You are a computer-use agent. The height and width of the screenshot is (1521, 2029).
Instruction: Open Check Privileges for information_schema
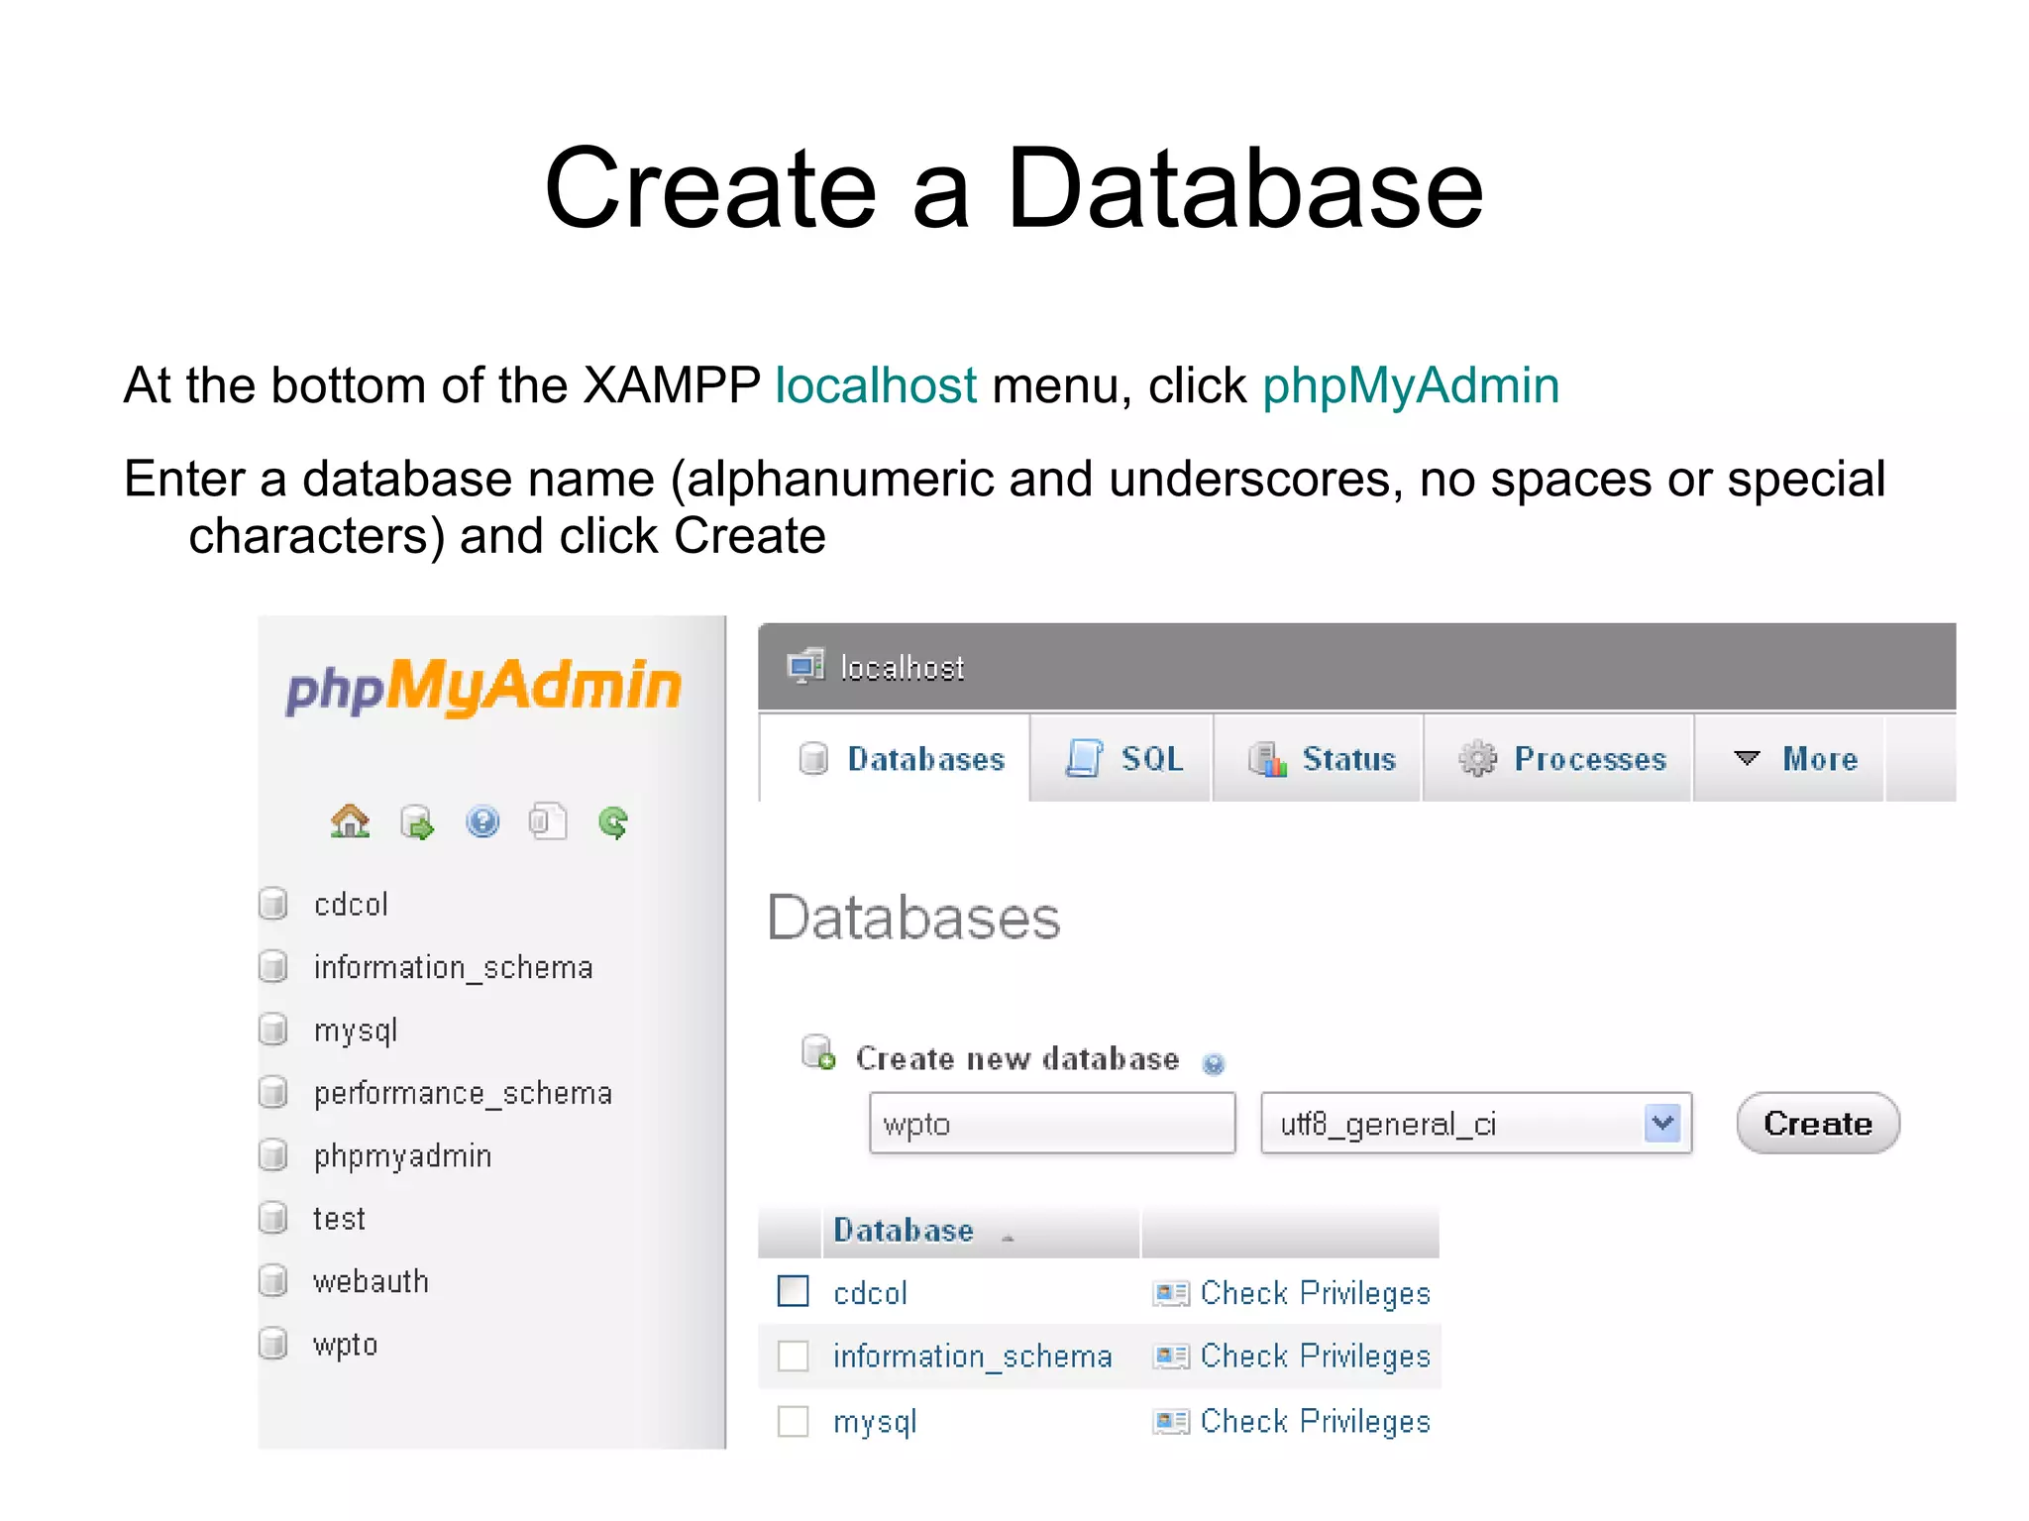pyautogui.click(x=1315, y=1357)
